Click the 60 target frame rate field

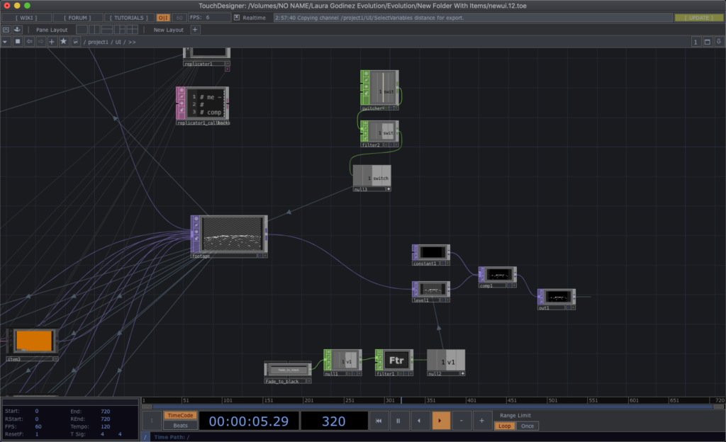[x=179, y=18]
